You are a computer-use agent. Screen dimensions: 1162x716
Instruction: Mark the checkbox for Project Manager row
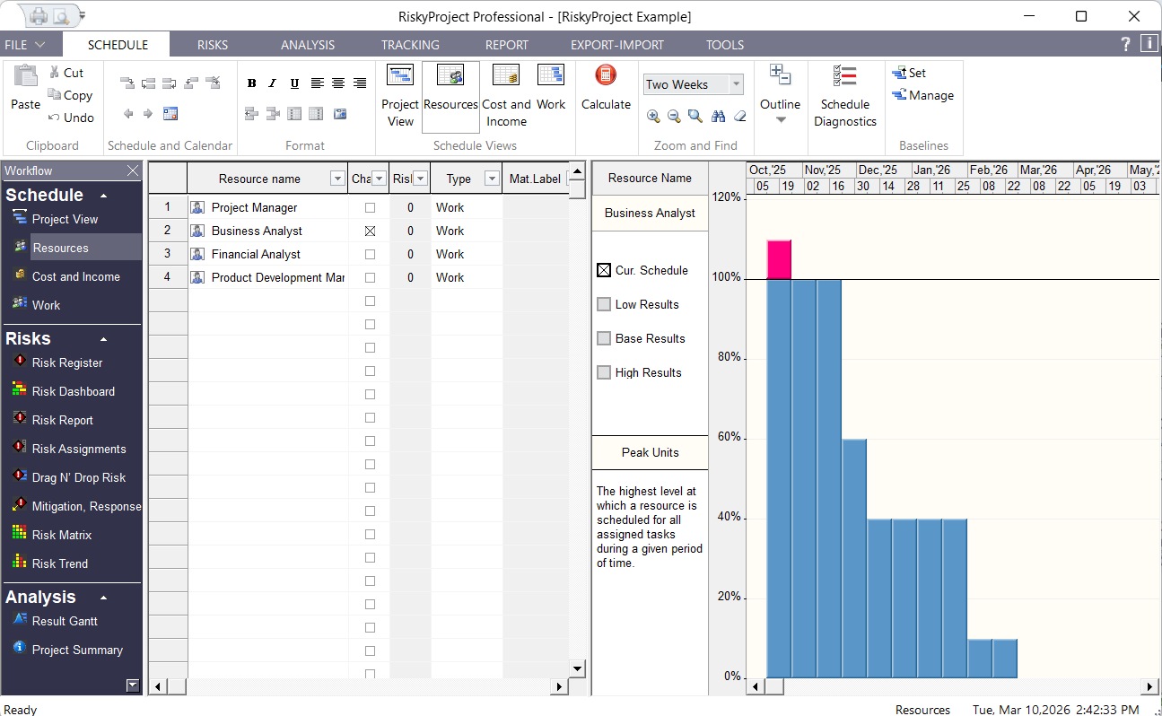click(370, 207)
